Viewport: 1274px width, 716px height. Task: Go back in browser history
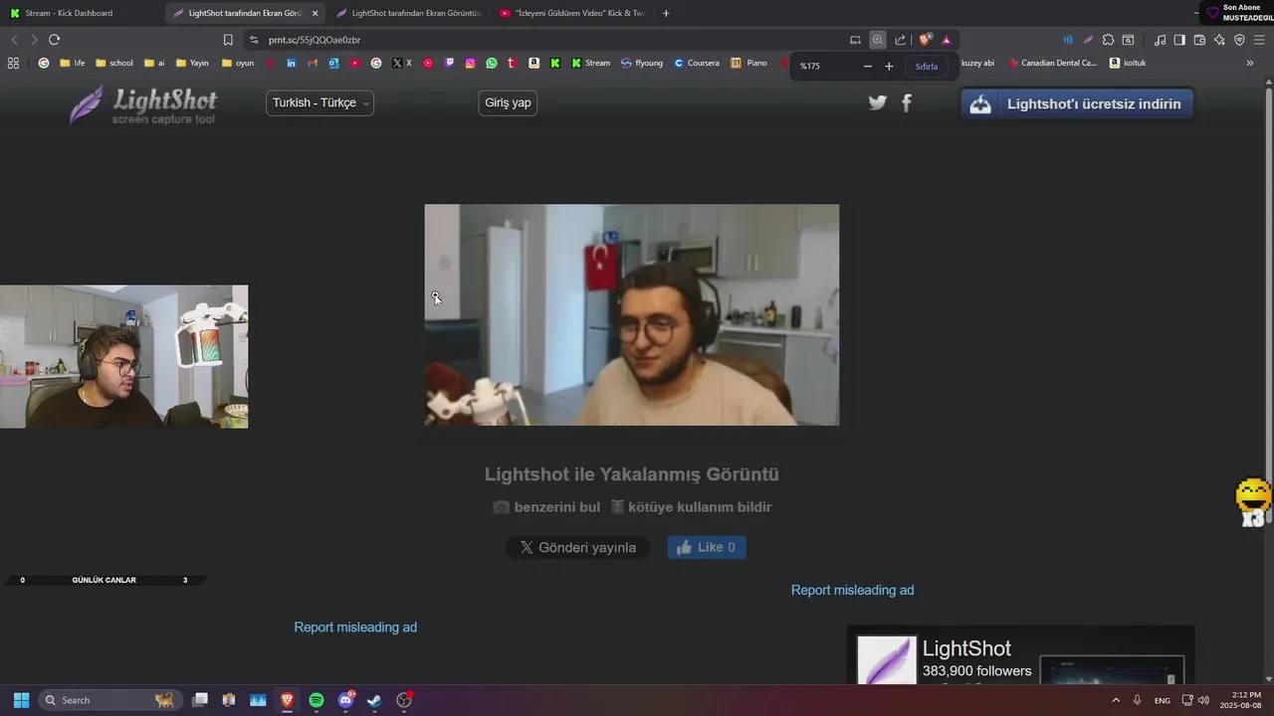(14, 40)
